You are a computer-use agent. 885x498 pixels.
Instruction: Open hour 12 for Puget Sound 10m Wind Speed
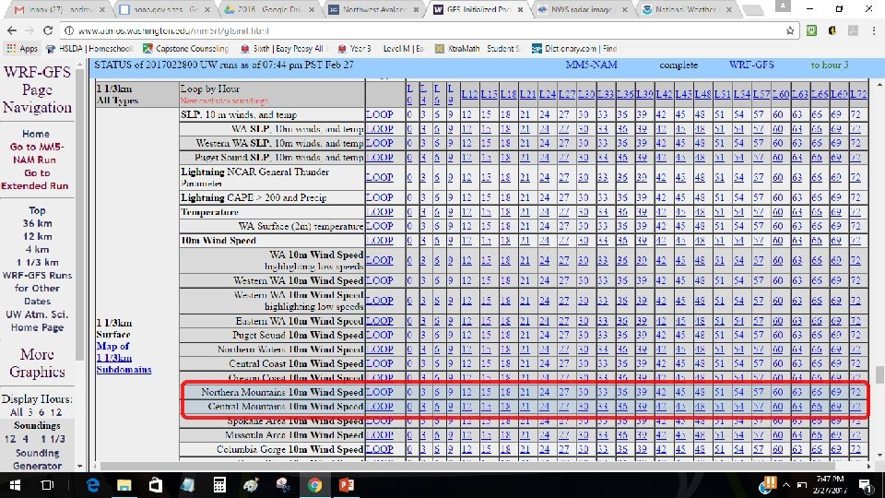[x=466, y=335]
